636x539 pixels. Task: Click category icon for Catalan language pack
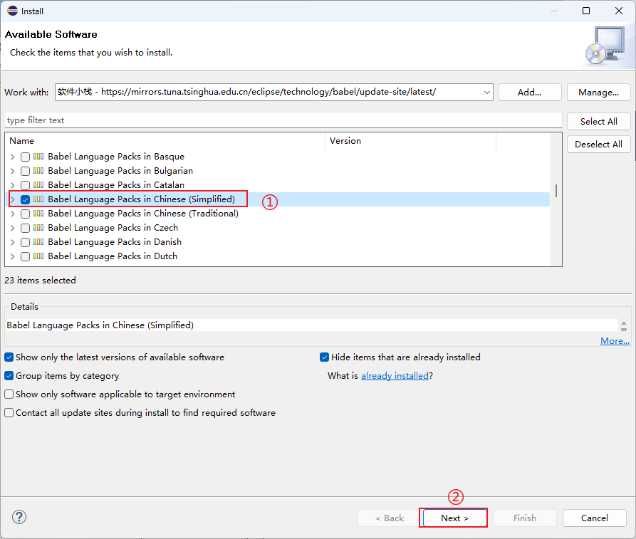tap(38, 184)
